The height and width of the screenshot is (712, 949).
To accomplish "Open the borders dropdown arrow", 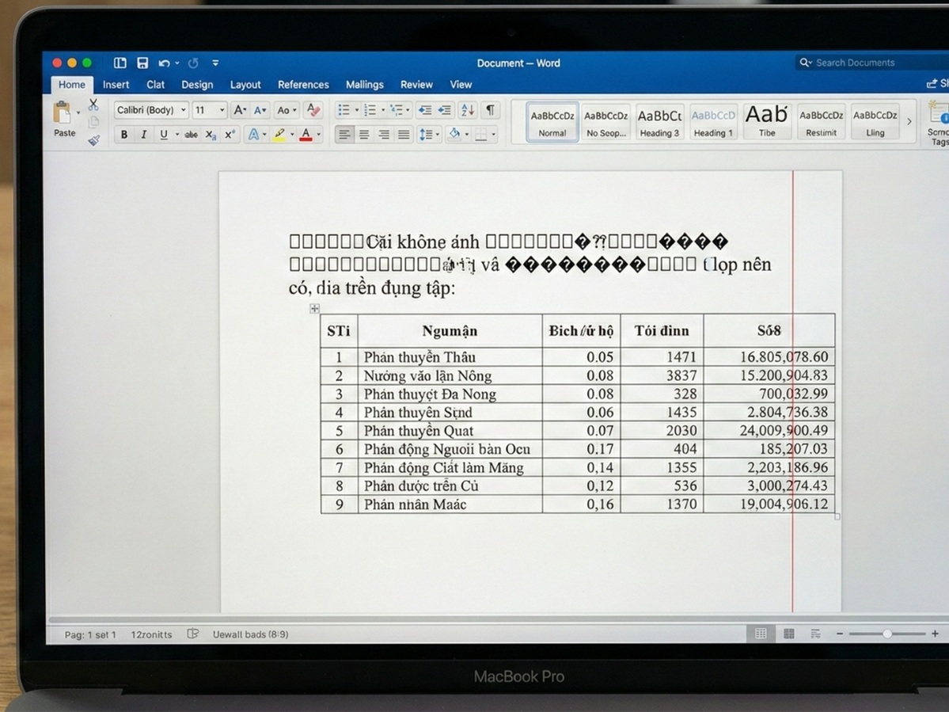I will pos(494,135).
